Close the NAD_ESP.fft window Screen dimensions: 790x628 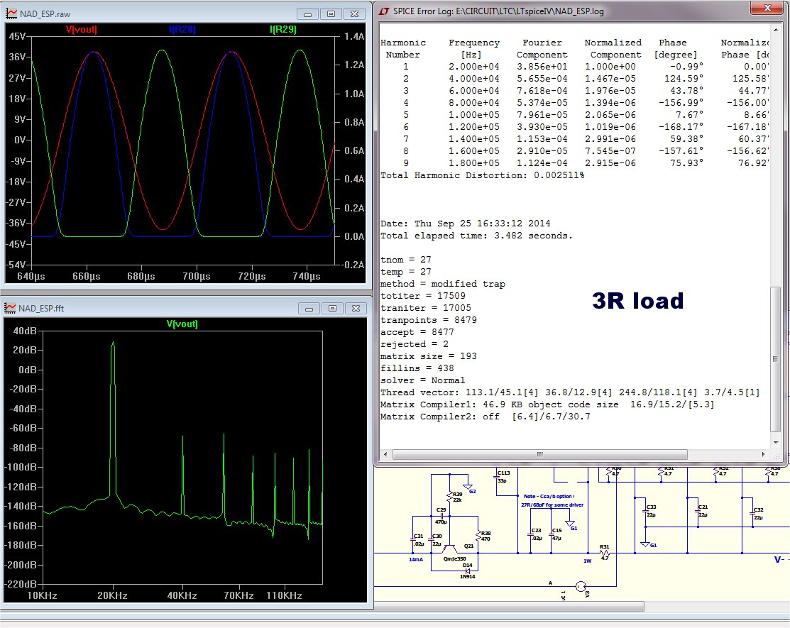coord(356,308)
